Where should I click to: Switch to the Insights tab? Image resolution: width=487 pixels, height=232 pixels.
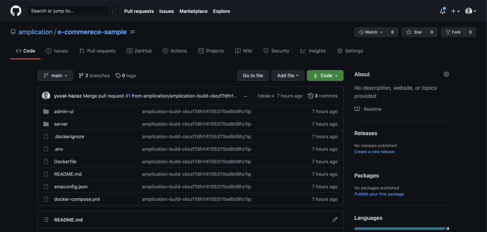[x=313, y=51]
